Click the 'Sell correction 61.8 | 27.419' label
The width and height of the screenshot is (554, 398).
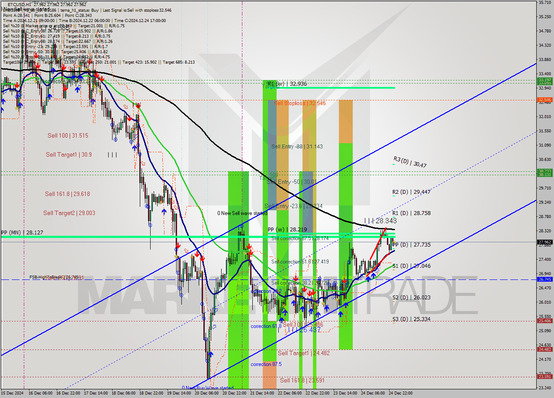pos(300,262)
